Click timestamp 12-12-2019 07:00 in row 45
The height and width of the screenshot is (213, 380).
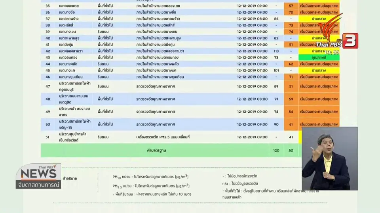click(252, 71)
